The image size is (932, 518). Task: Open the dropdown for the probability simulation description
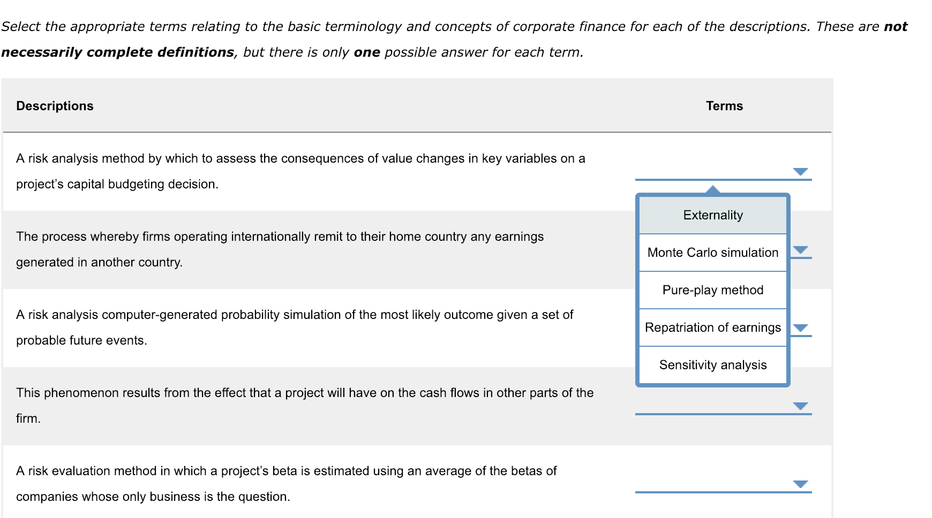tap(800, 327)
